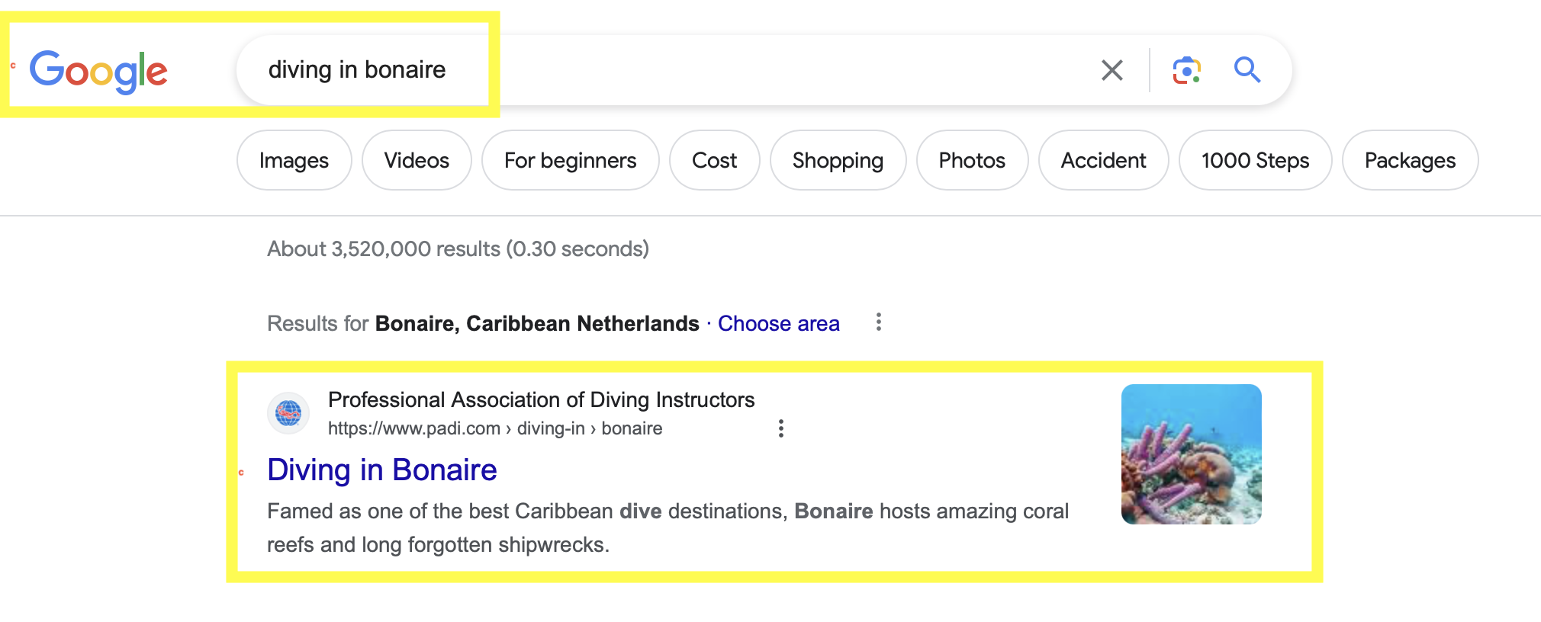
Task: Apply the Cost filter chip
Action: coord(714,161)
